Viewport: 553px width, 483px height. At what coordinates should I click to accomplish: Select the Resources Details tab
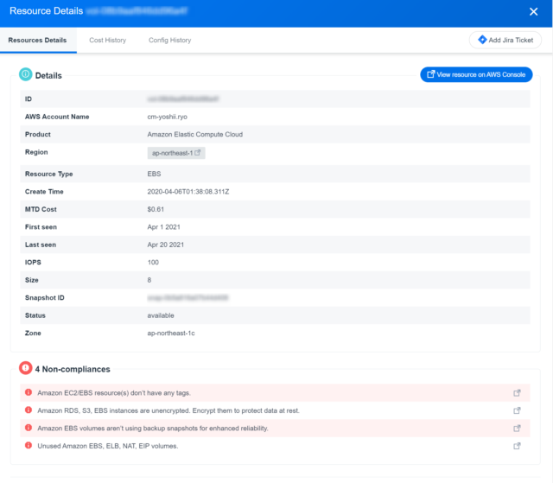pos(37,41)
